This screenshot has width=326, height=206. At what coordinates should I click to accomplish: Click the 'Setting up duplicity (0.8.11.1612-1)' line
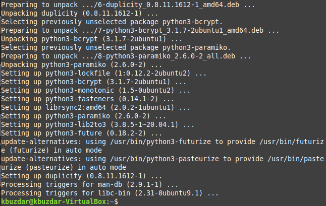[x=81, y=176]
